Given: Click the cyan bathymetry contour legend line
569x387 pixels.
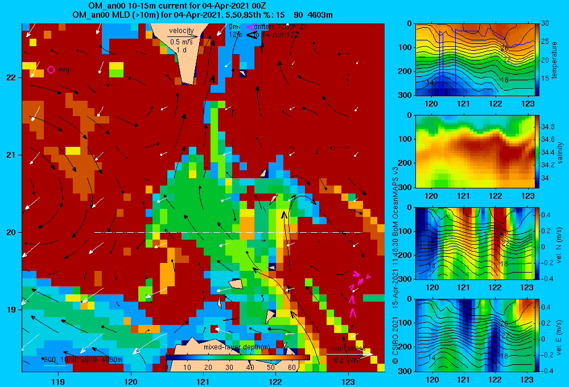Looking at the screenshot, I should tap(55, 365).
